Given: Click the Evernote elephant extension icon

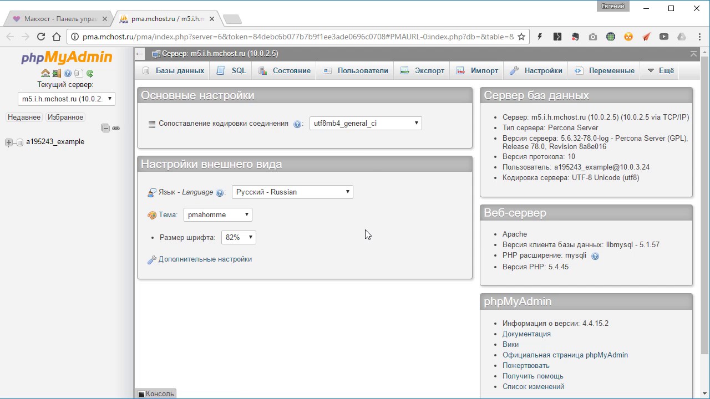Looking at the screenshot, I should pyautogui.click(x=575, y=37).
